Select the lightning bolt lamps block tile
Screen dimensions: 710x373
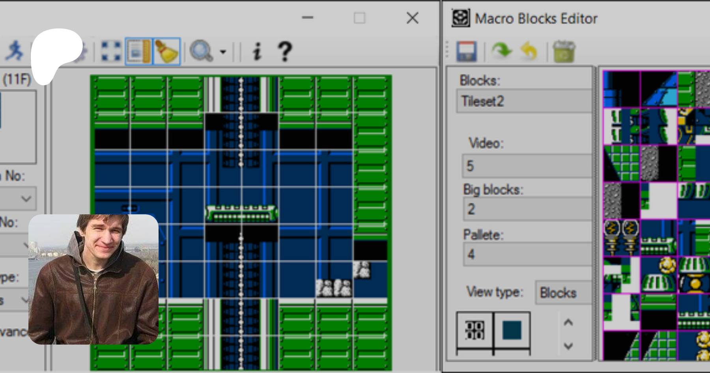(x=621, y=238)
